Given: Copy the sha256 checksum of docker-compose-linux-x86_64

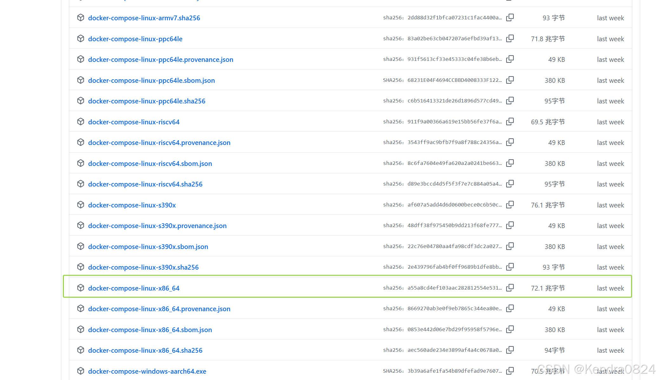Looking at the screenshot, I should 510,287.
